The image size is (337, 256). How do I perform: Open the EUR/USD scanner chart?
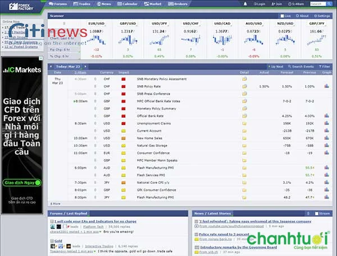coord(96,40)
